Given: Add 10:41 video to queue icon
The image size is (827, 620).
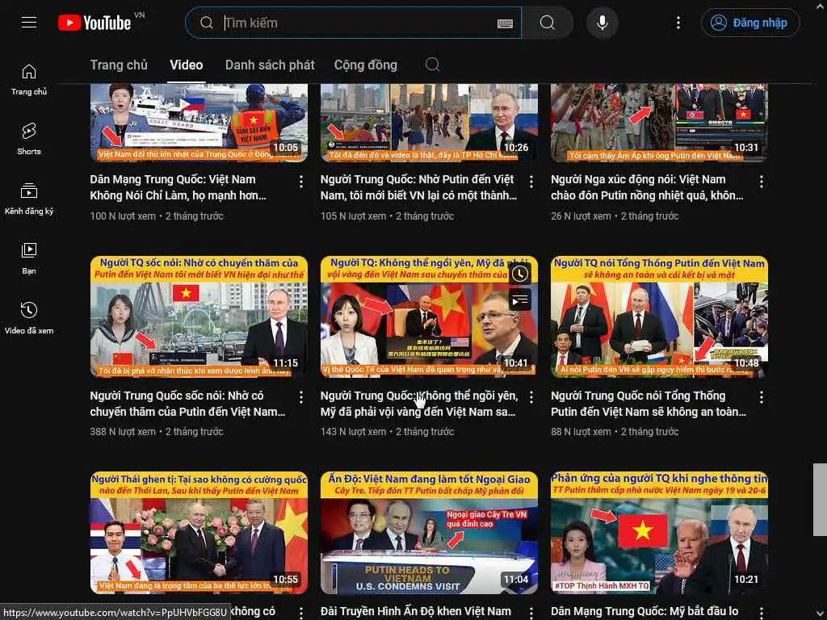Looking at the screenshot, I should 520,300.
